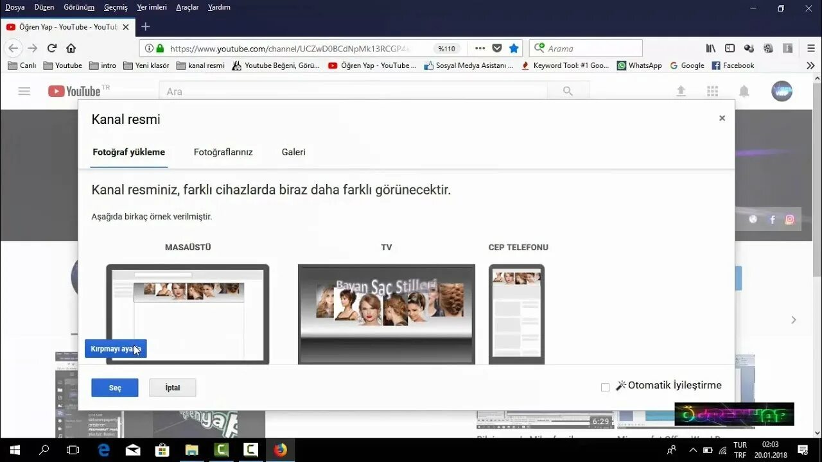Open the Düzen menu
Viewport: 822px width, 462px height.
point(44,7)
